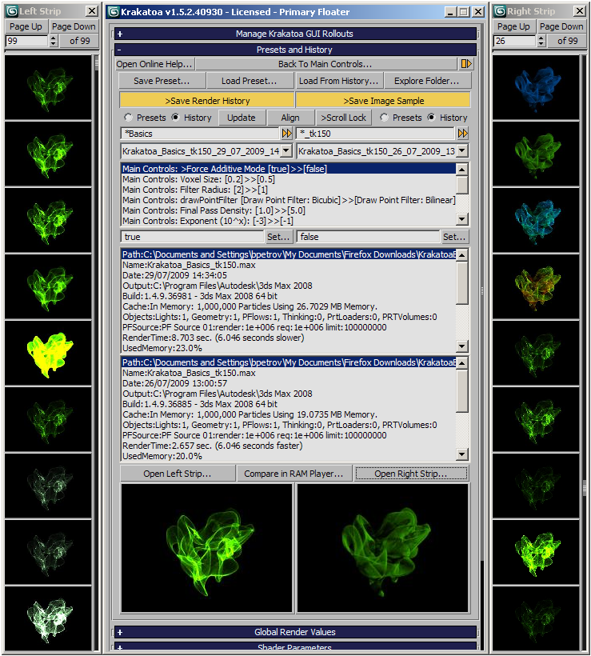Click the Save Render History button
591x656 pixels.
click(x=207, y=101)
